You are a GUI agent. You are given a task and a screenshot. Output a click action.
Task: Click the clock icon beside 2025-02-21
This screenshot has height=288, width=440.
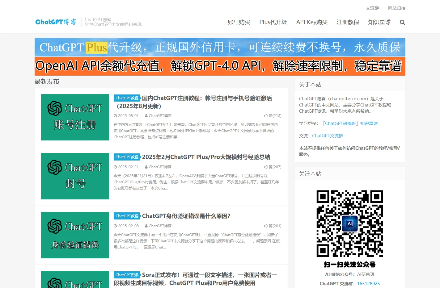point(115,167)
